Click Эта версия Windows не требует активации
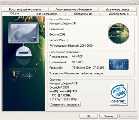The height and width of the screenshot is (120, 139). [x=76, y=73]
